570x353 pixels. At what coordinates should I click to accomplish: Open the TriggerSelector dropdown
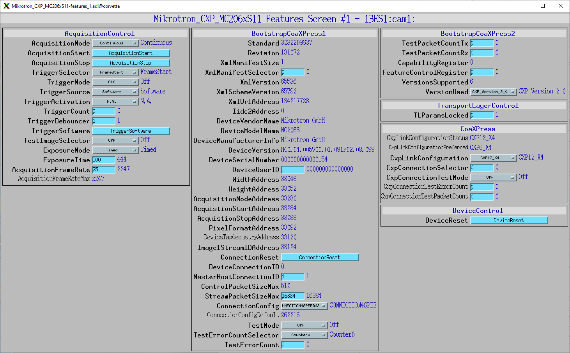115,72
